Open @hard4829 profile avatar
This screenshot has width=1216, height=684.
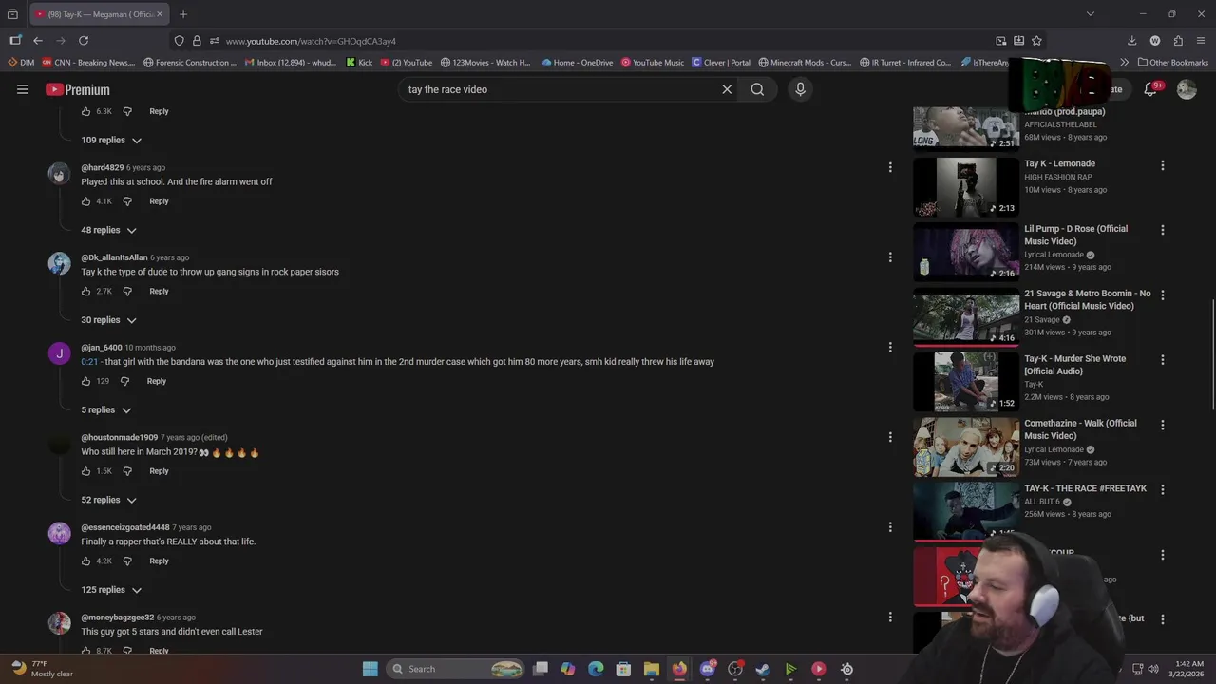(x=59, y=174)
